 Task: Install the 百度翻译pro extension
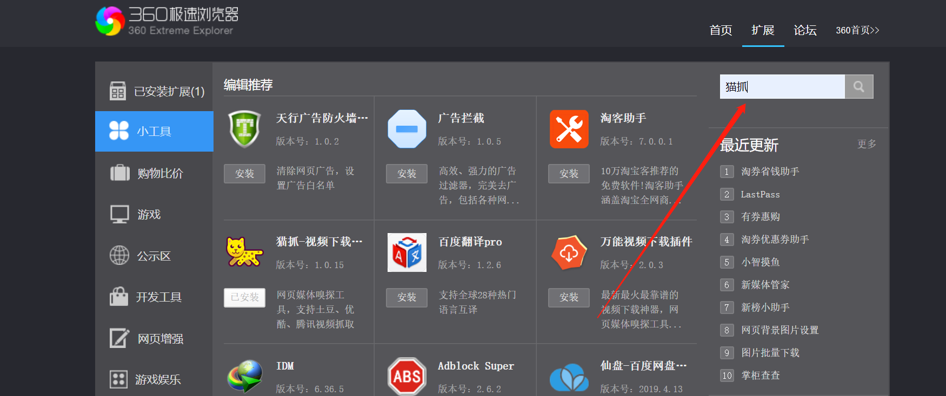[407, 297]
